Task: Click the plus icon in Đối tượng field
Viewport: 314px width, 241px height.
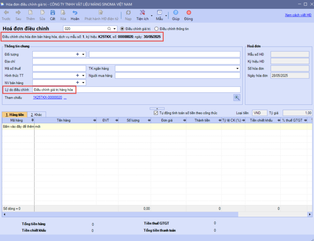Action: click(x=77, y=54)
